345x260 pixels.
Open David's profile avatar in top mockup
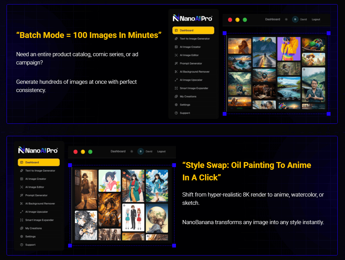tap(295, 20)
